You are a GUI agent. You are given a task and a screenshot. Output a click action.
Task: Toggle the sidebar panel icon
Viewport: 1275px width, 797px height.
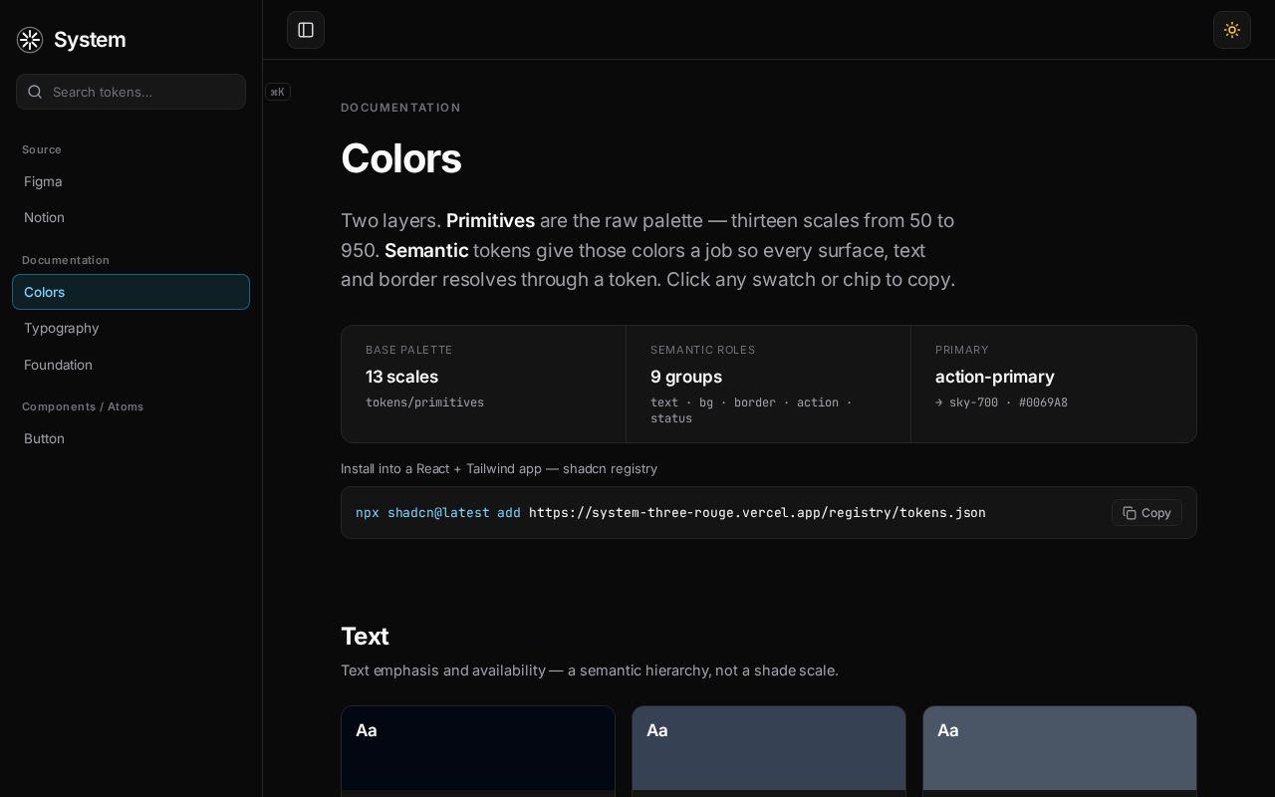click(306, 30)
